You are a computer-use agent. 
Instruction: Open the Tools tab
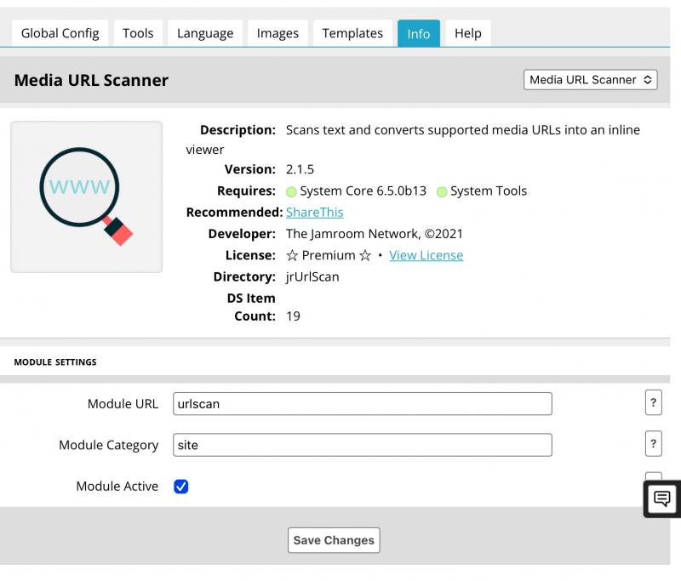(x=138, y=33)
